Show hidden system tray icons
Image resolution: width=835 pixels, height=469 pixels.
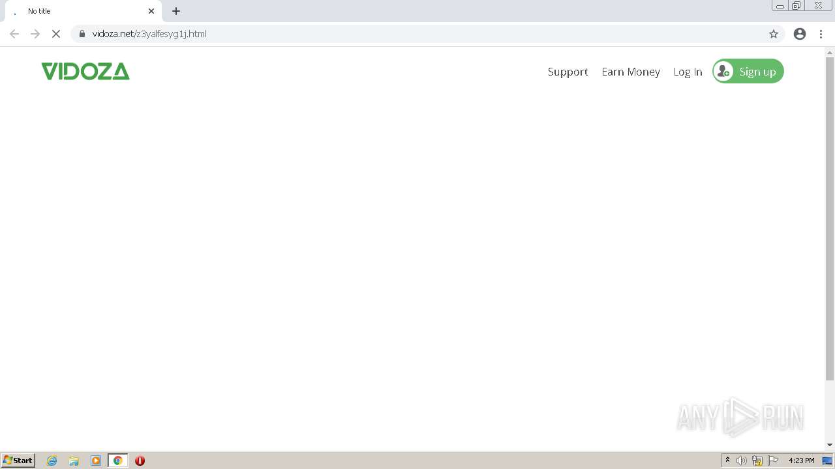point(727,461)
